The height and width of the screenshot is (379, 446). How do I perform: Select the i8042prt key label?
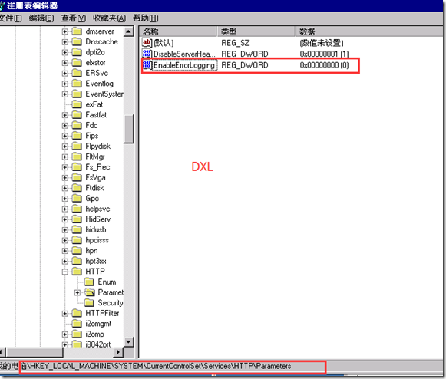97,344
